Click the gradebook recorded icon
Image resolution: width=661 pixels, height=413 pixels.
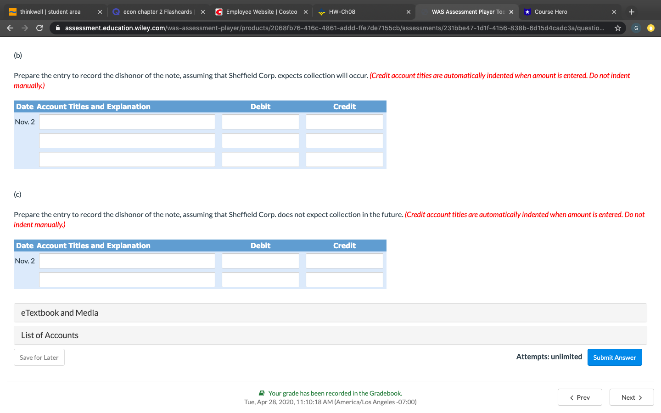[x=262, y=393]
